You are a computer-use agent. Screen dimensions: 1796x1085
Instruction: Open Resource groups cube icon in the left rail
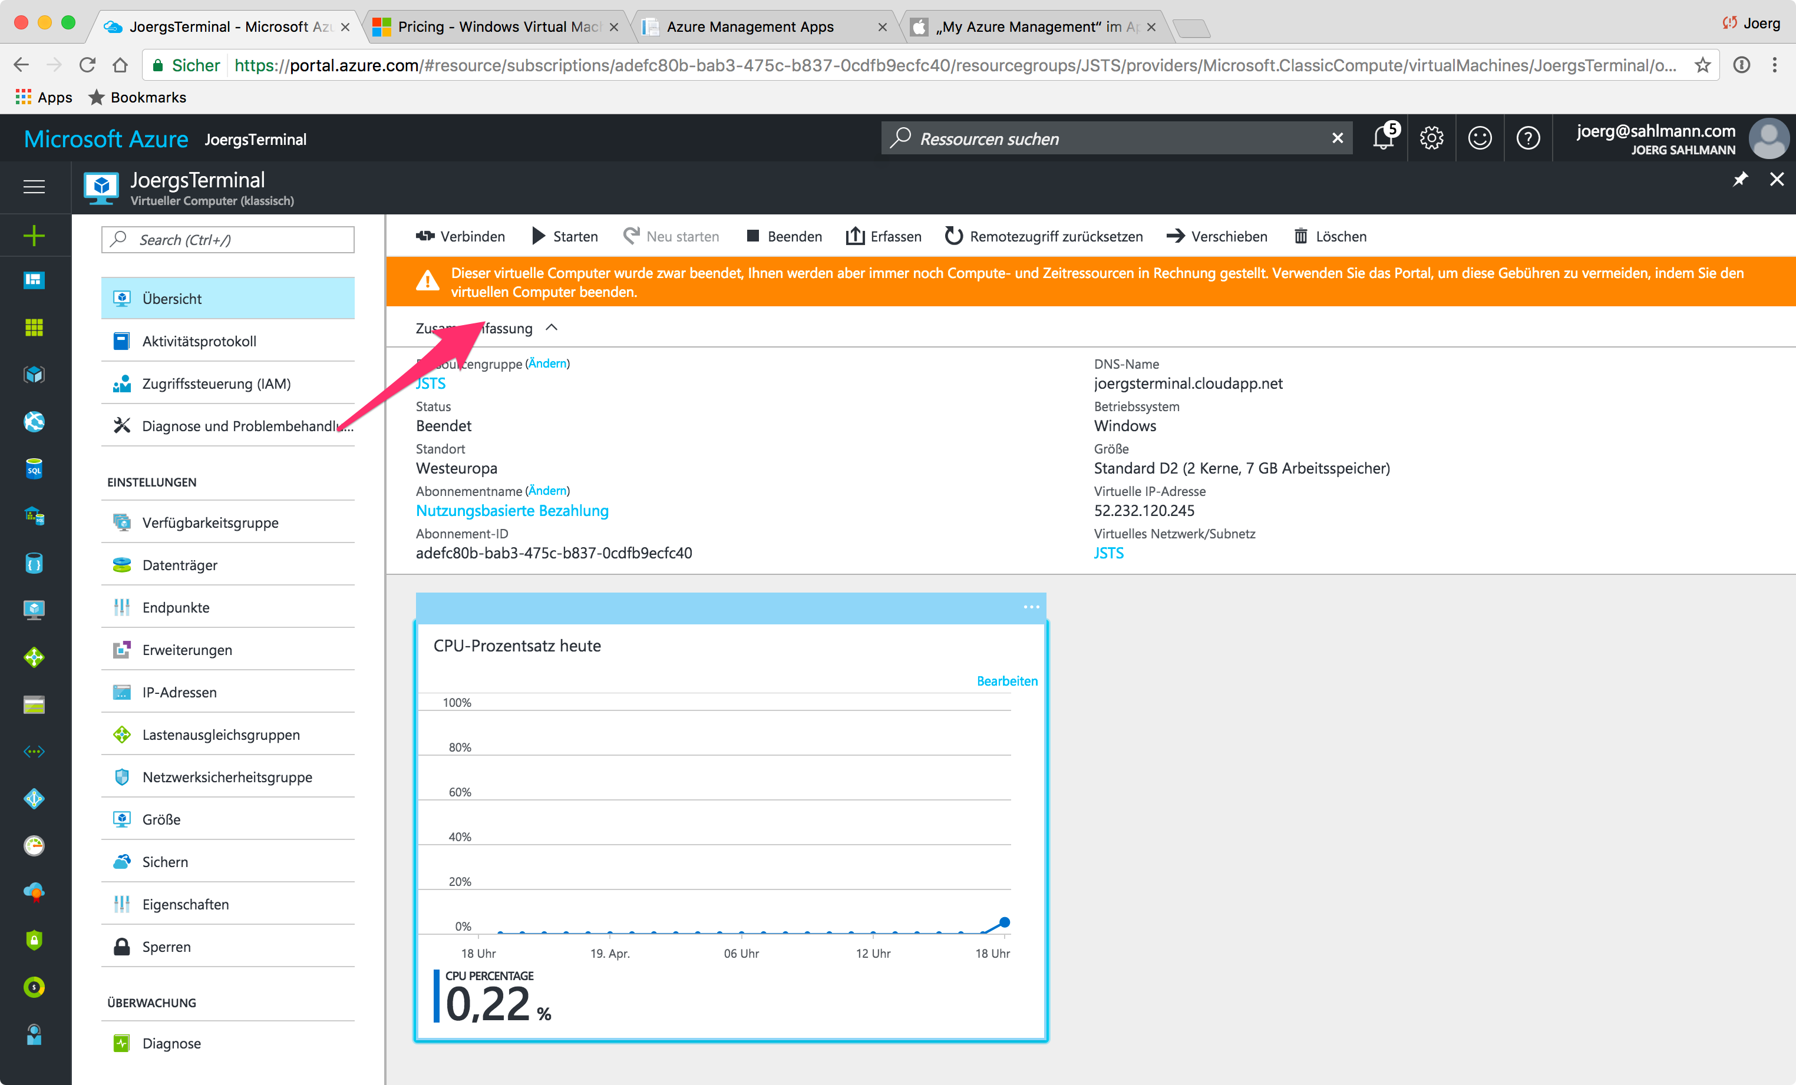pos(34,375)
